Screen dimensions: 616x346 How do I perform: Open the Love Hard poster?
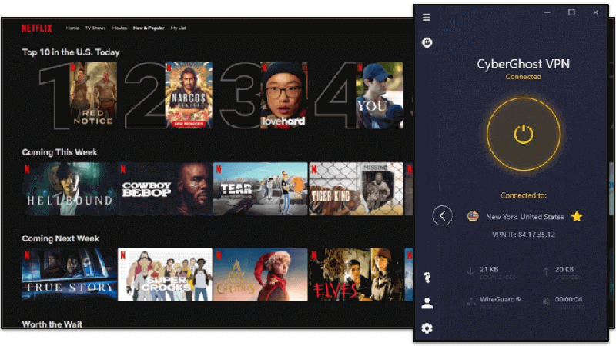[284, 95]
